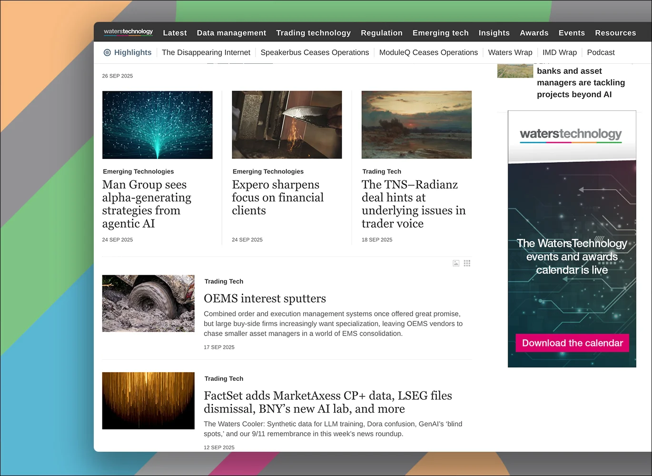The image size is (652, 476).
Task: Click the Podcast link
Action: pos(601,52)
